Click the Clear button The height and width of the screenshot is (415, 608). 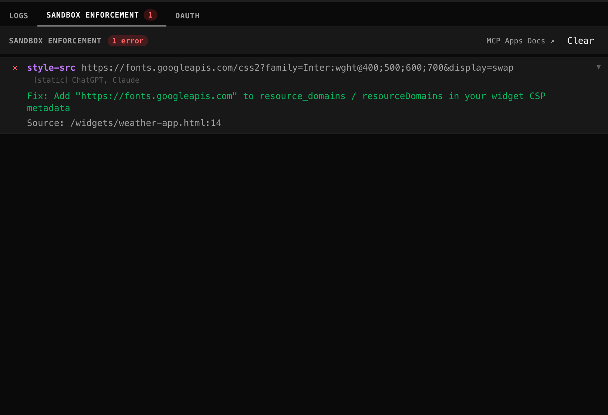(580, 41)
